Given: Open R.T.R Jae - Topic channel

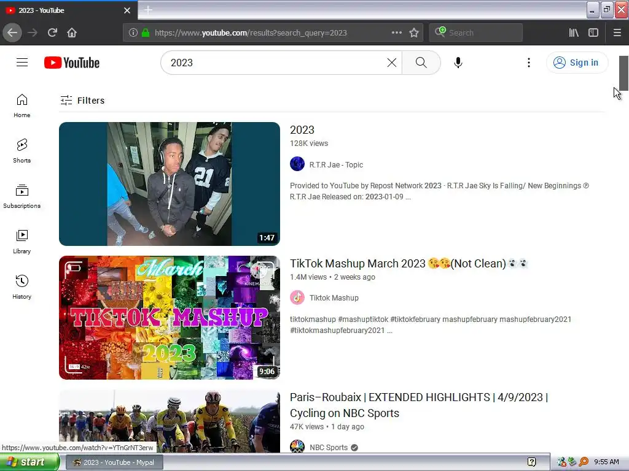Looking at the screenshot, I should tap(336, 164).
